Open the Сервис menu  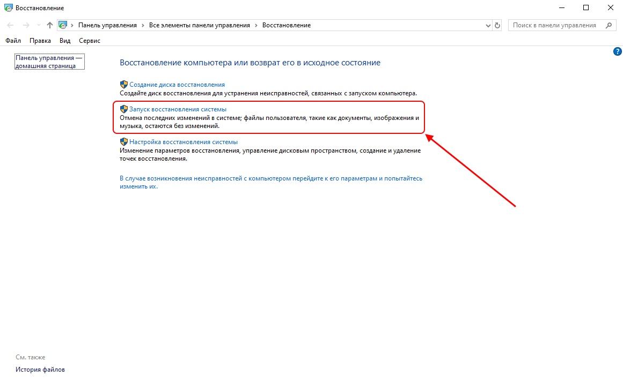(90, 41)
